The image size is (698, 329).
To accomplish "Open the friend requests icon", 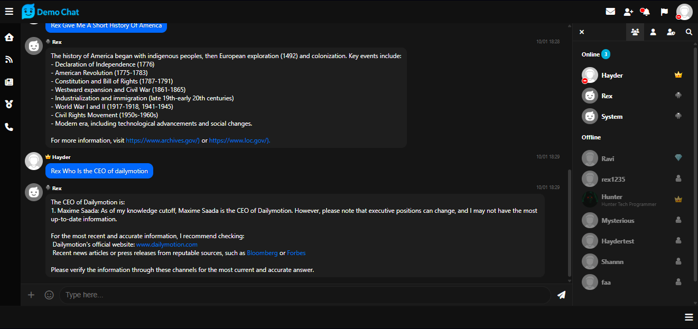I will click(x=628, y=12).
